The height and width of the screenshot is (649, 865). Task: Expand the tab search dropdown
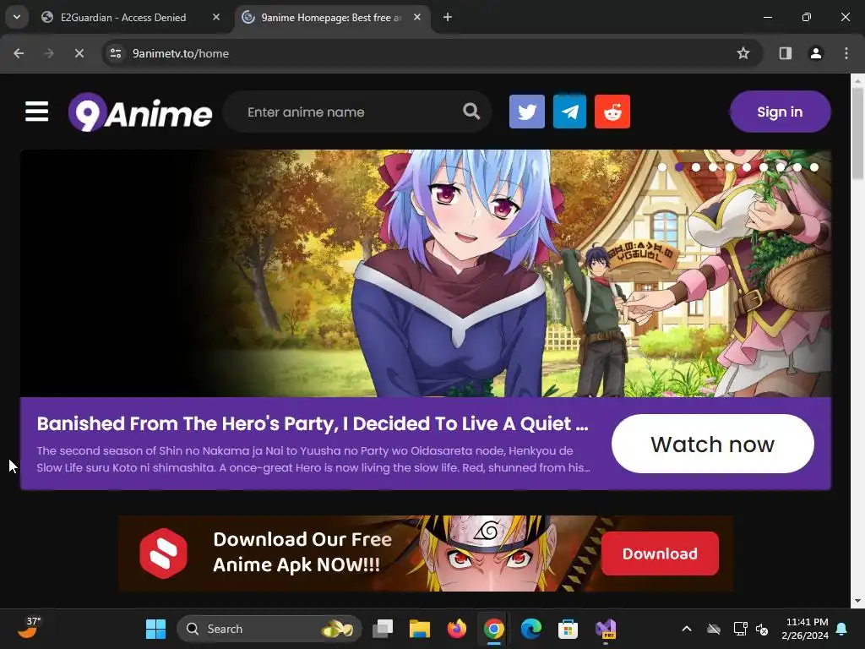[x=17, y=17]
